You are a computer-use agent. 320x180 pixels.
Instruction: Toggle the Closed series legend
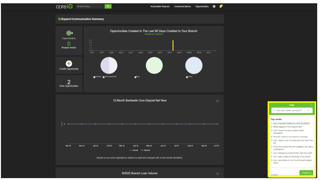(x=134, y=150)
